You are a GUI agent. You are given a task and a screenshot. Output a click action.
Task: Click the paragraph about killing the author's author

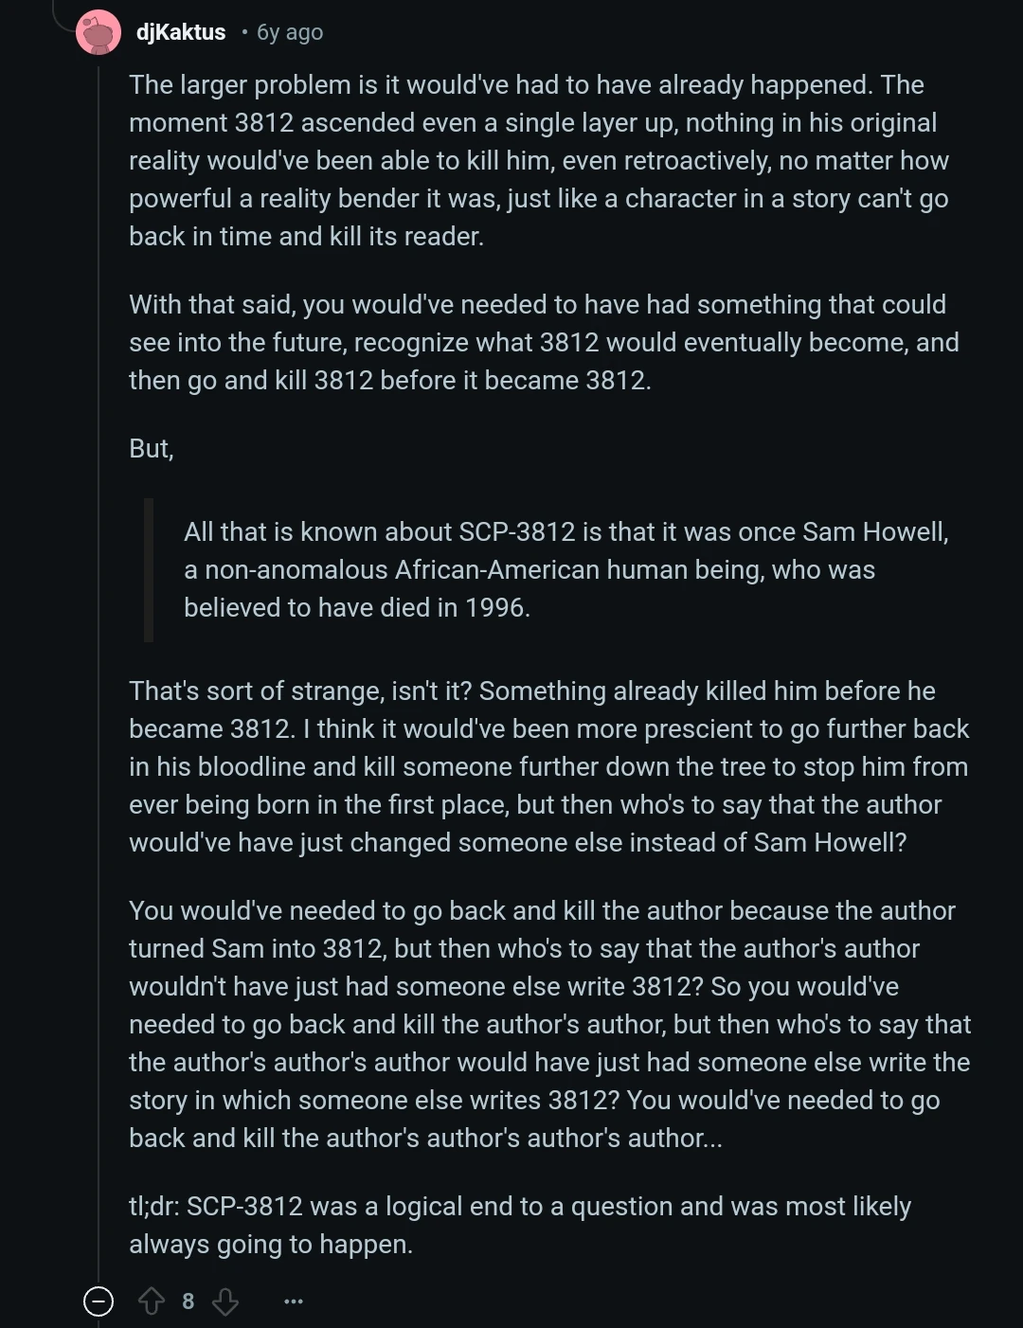pyautogui.click(x=549, y=1024)
